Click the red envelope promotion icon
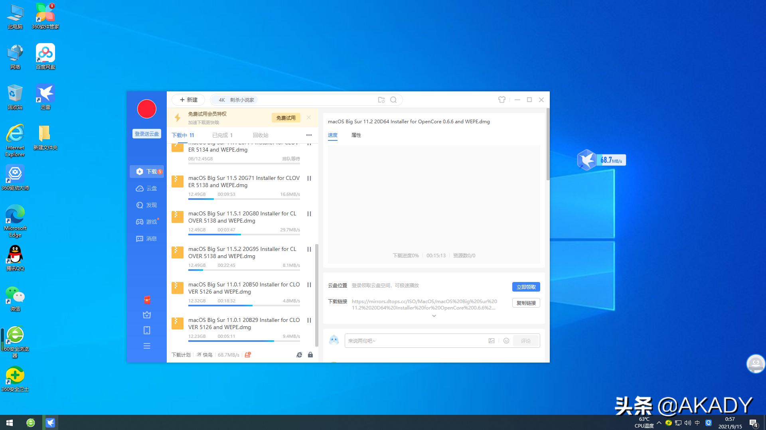The image size is (766, 430). 147,300
